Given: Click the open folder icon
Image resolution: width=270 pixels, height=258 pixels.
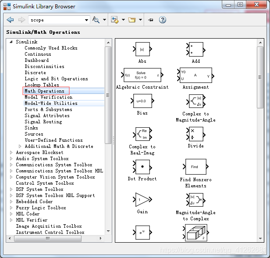Looking at the screenshot, I should click(132, 20).
